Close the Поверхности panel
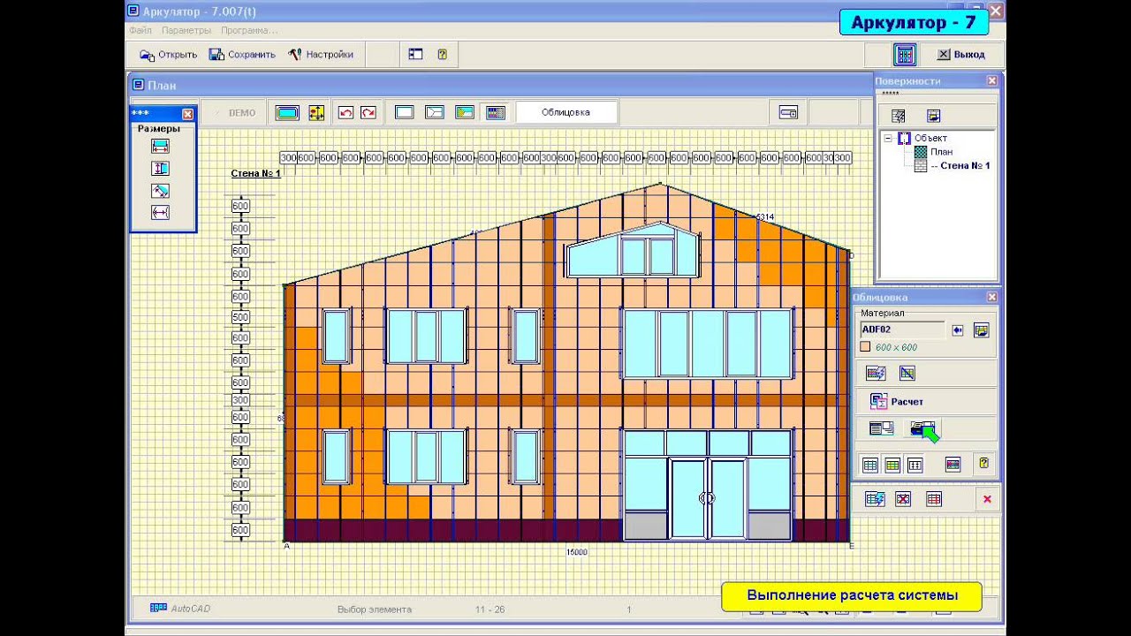 (x=992, y=80)
